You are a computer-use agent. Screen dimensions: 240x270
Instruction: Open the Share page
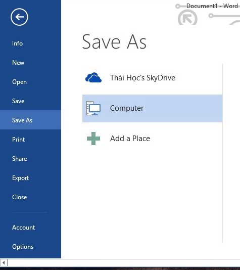[x=19, y=159]
